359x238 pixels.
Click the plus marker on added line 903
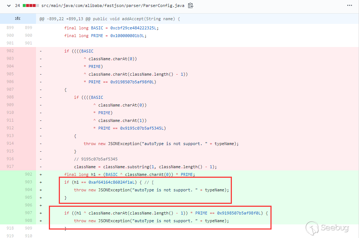40,182
